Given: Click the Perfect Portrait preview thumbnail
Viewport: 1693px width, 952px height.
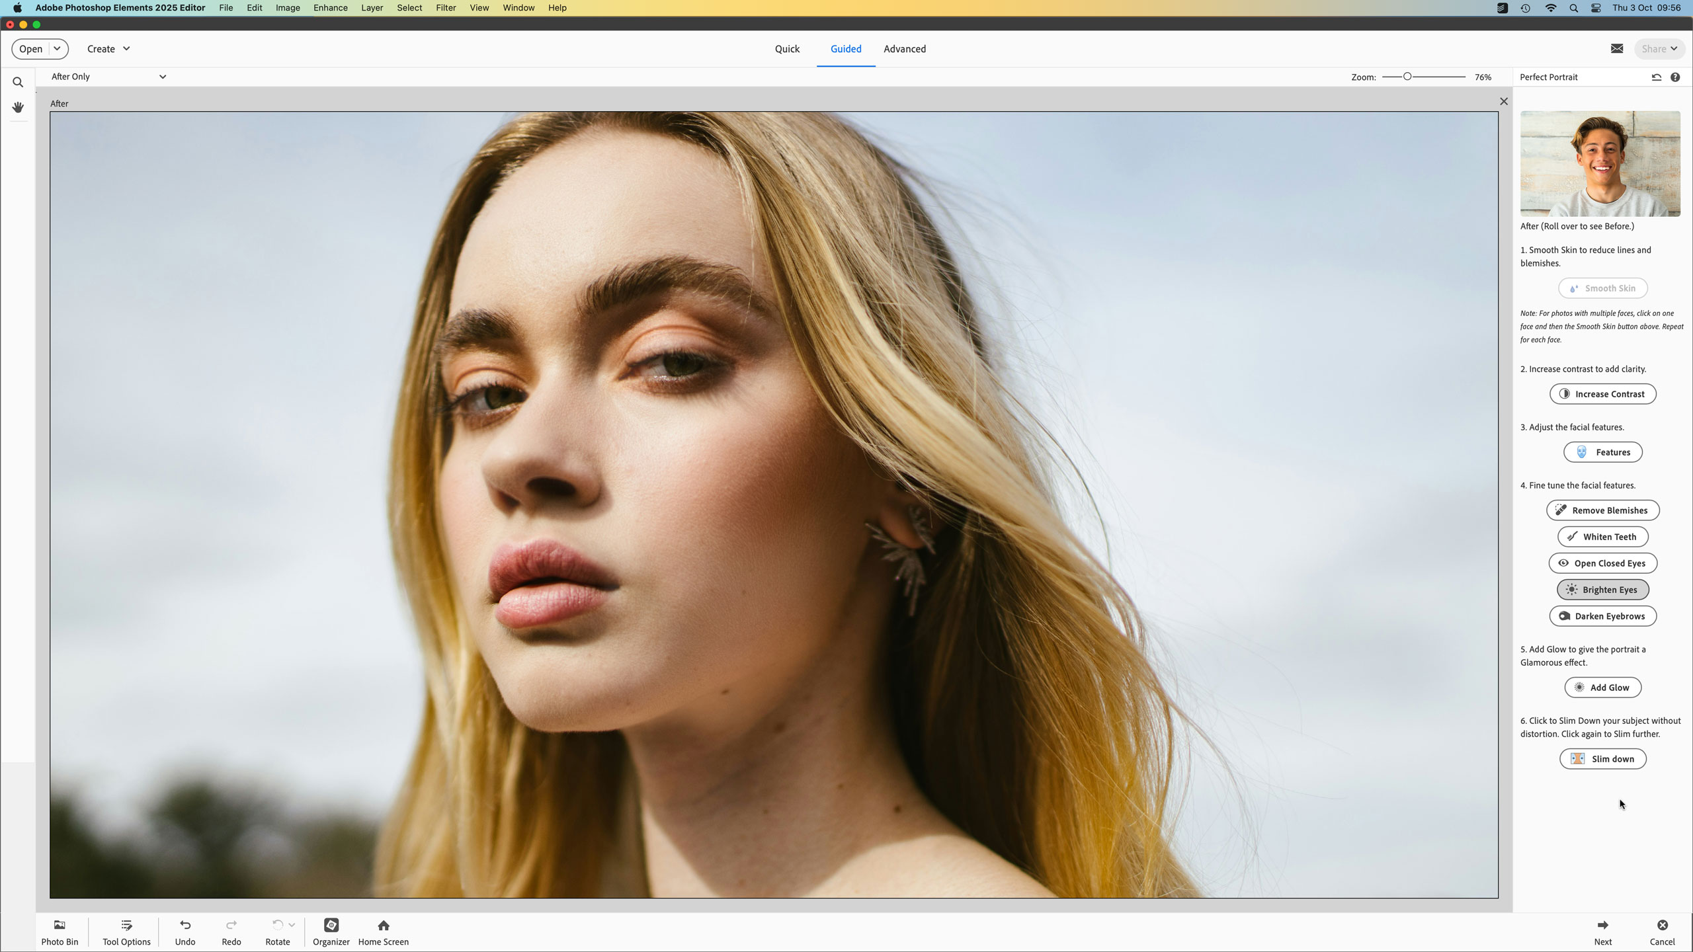Looking at the screenshot, I should coord(1600,163).
